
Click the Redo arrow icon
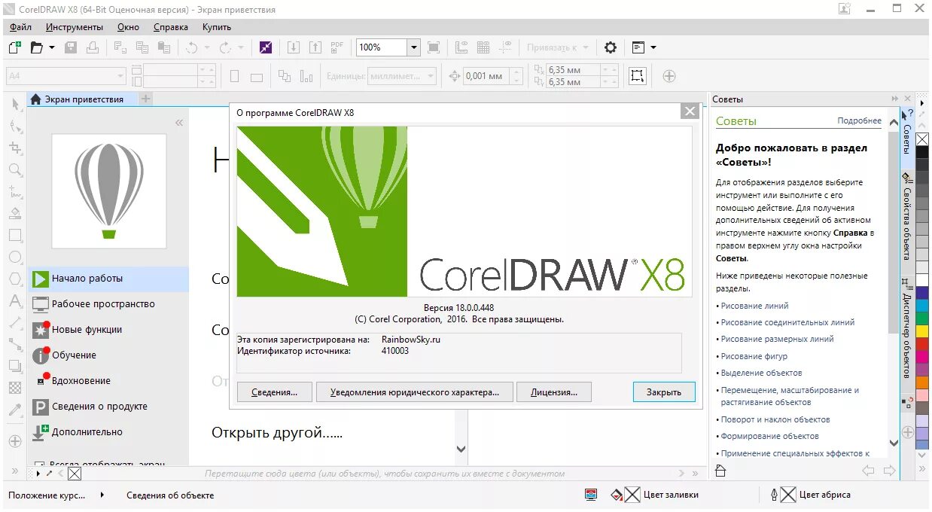pos(225,47)
